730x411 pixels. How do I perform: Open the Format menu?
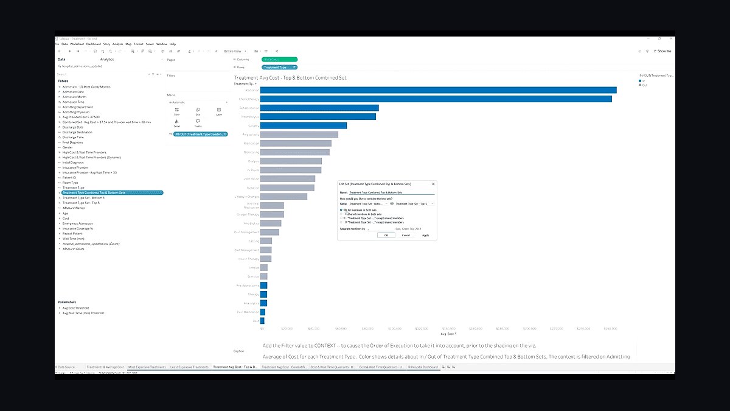pyautogui.click(x=139, y=44)
